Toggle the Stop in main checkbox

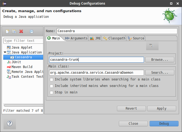(52, 92)
